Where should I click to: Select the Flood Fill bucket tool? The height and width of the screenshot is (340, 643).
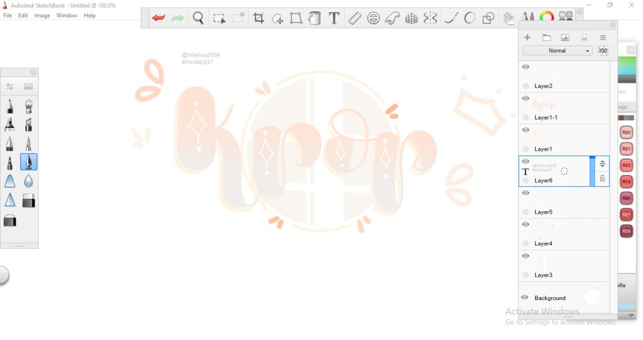(315, 18)
